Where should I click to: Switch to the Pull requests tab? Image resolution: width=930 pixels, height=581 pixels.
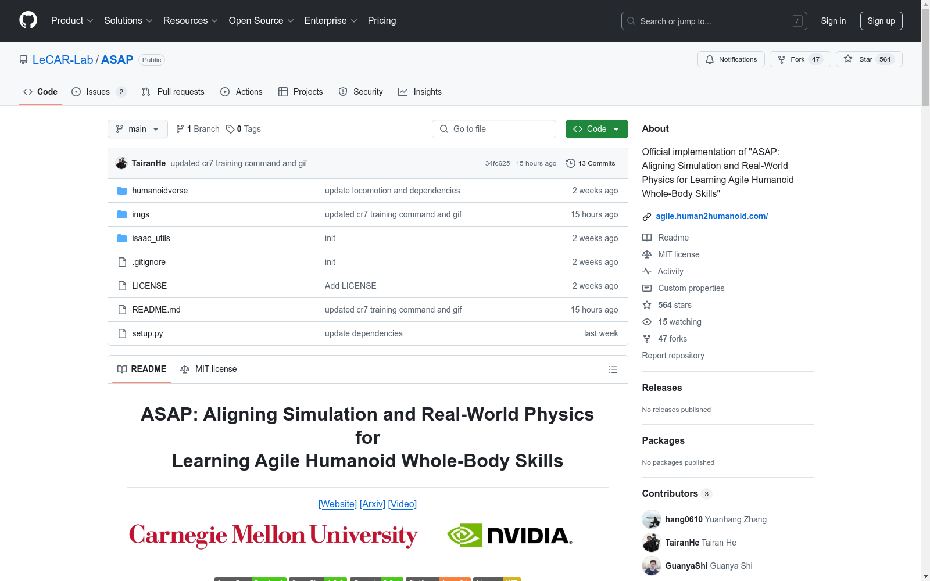[173, 92]
